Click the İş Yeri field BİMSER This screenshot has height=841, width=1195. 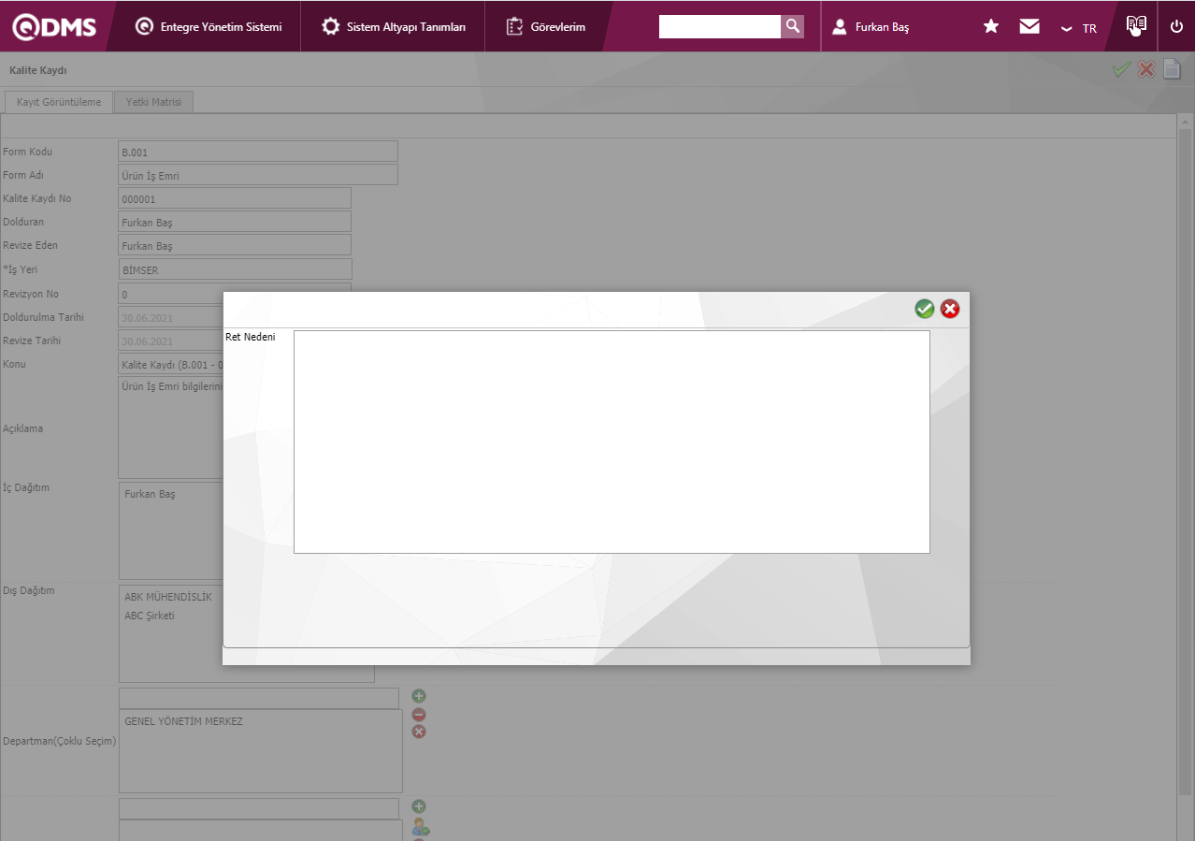235,269
